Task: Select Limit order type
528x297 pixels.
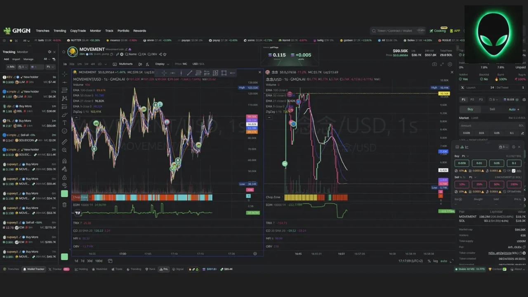Action: [475, 118]
